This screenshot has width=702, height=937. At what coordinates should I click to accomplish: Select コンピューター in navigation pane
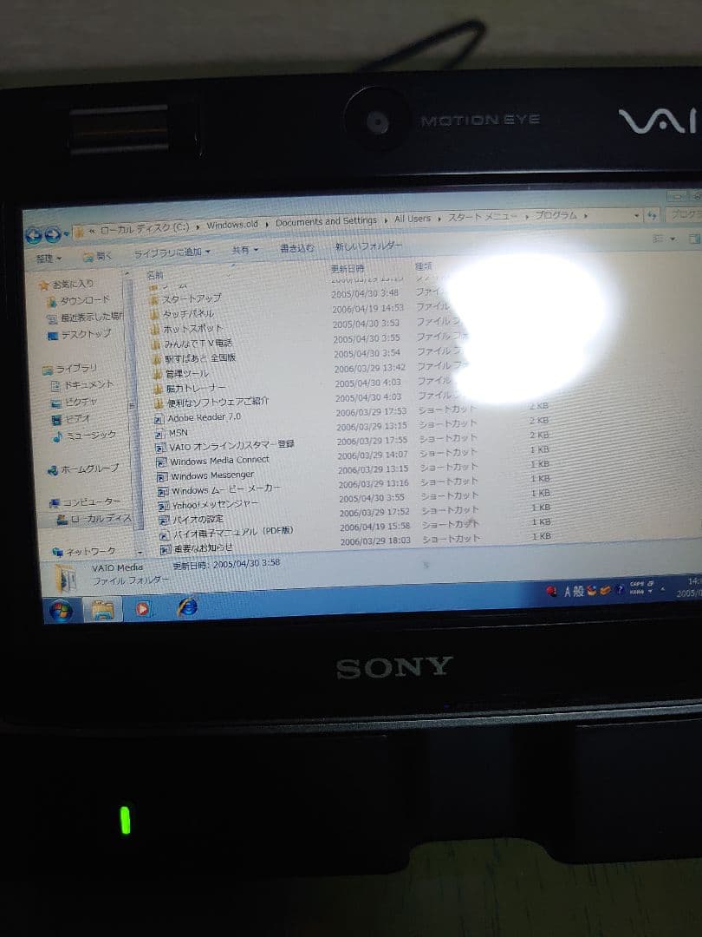pos(85,502)
